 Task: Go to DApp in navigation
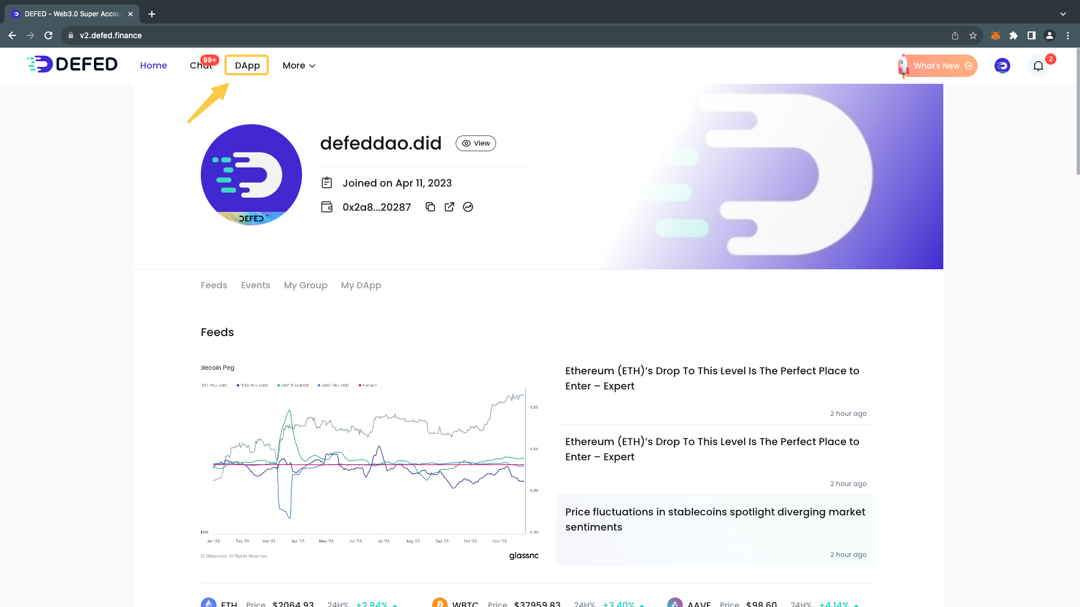[x=247, y=65]
